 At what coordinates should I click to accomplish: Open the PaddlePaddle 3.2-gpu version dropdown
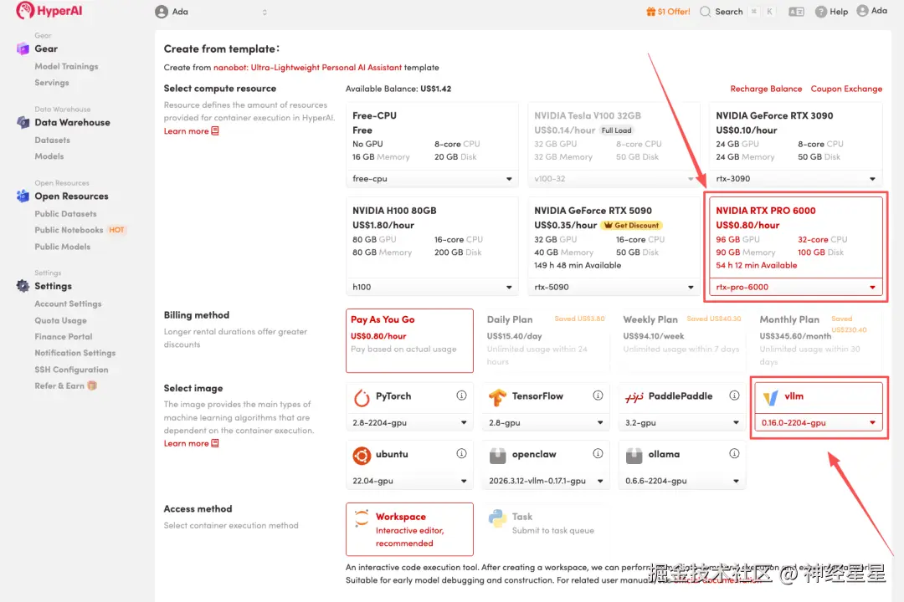click(x=682, y=423)
